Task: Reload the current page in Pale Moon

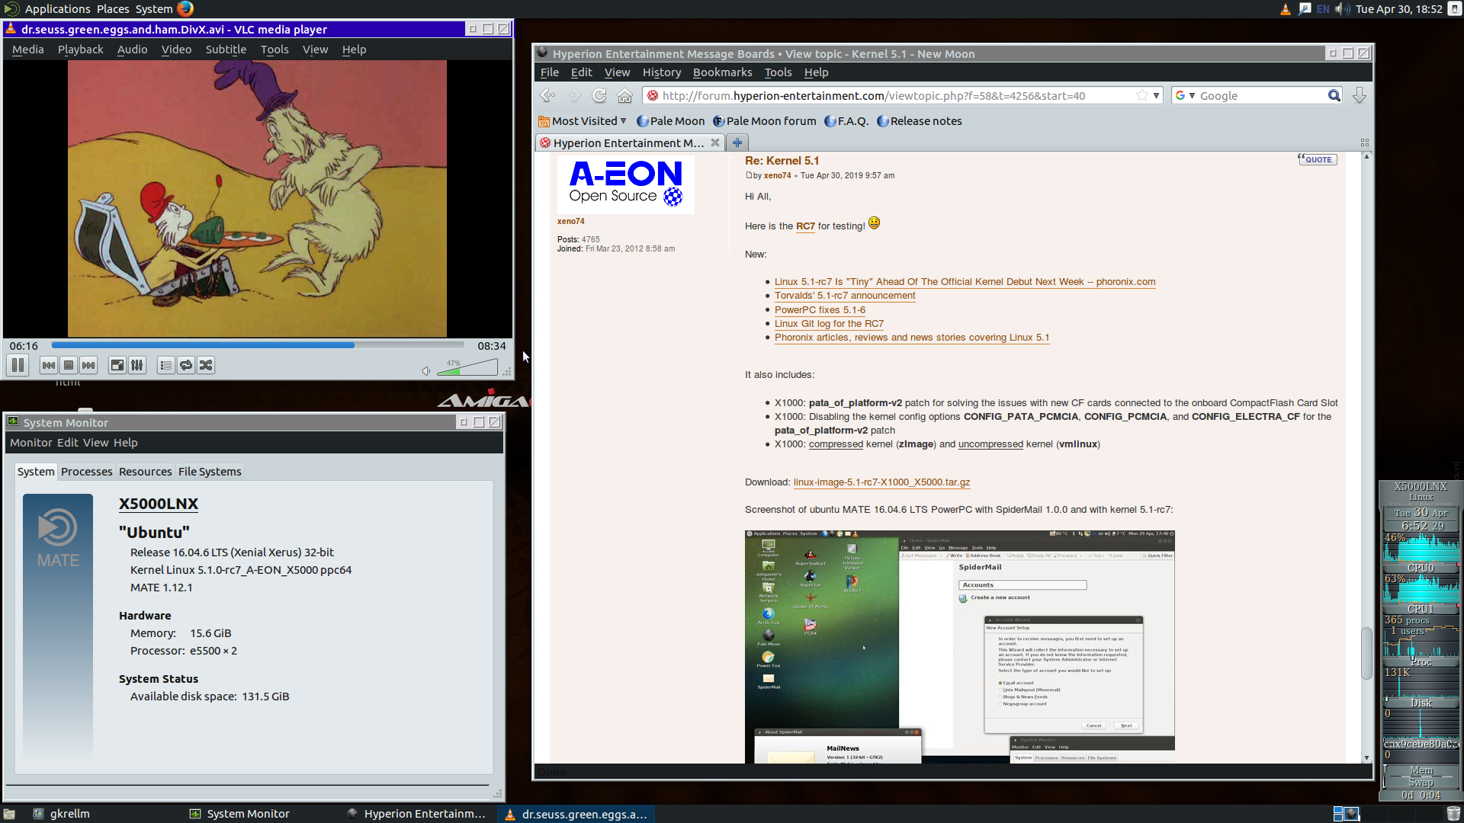Action: click(599, 95)
